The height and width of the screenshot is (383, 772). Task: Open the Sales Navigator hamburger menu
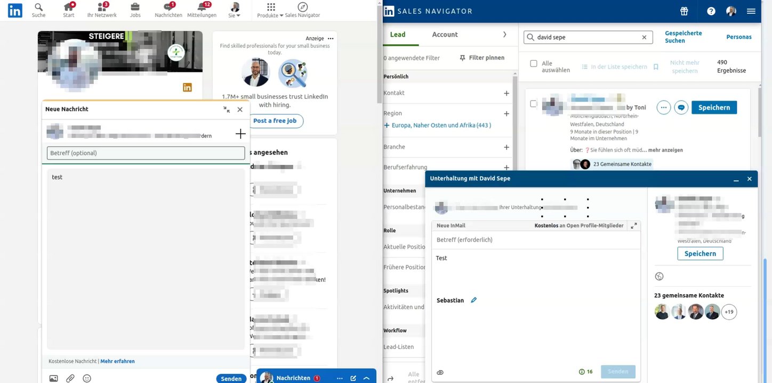[x=751, y=11]
